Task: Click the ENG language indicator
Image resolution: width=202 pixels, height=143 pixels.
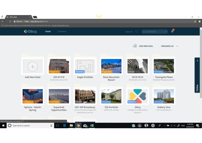Action: tap(183, 126)
